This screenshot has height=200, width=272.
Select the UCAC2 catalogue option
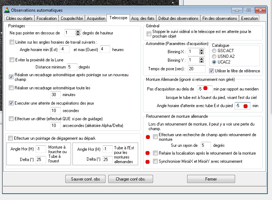pyautogui.click(x=214, y=62)
